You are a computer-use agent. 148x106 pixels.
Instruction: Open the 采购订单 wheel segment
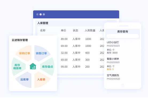tap(25, 53)
